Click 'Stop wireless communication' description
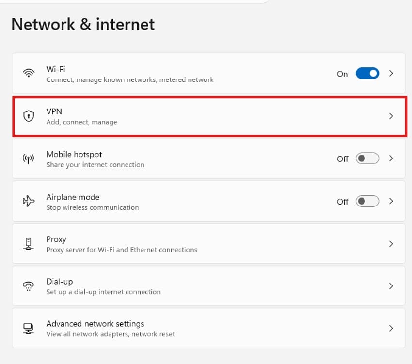The width and height of the screenshot is (412, 364). (x=93, y=207)
